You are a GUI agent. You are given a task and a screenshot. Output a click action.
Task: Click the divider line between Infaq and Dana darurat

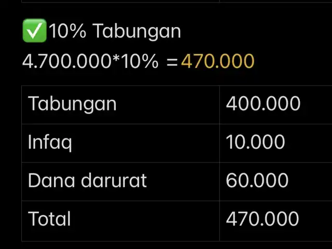click(176, 162)
